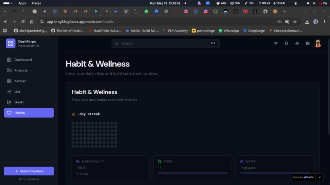
Task: Bookmark this page with star icon
Action: point(295,22)
